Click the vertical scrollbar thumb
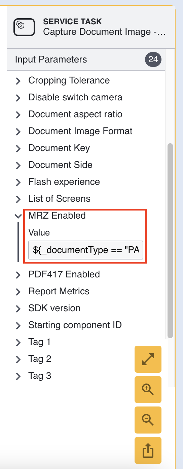 click(170, 241)
